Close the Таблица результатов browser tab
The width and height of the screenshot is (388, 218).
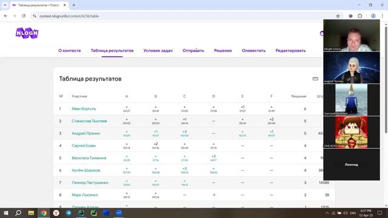(65, 5)
